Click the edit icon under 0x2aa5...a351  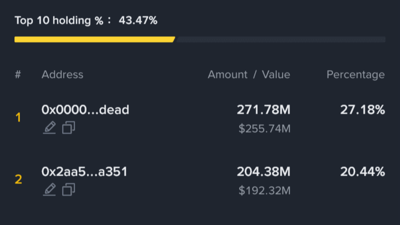49,190
